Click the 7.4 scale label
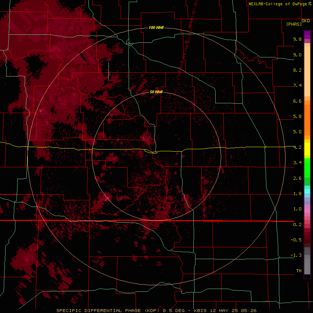Screen dimensions: 313x313 [297, 86]
